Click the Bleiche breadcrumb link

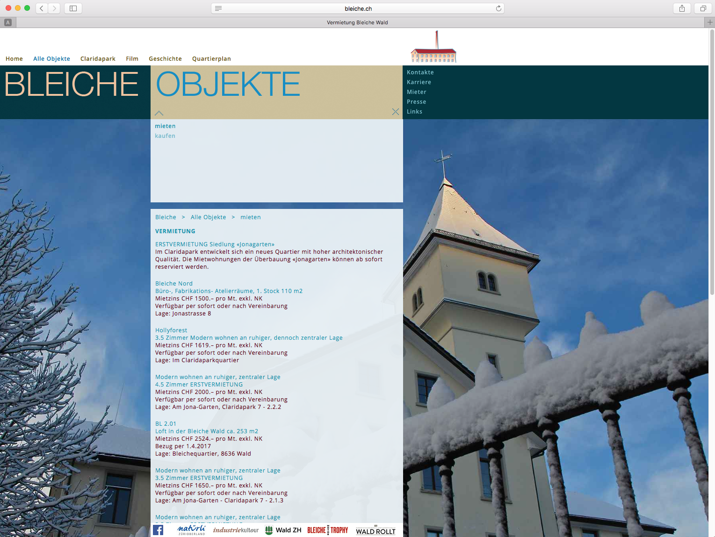tap(166, 217)
